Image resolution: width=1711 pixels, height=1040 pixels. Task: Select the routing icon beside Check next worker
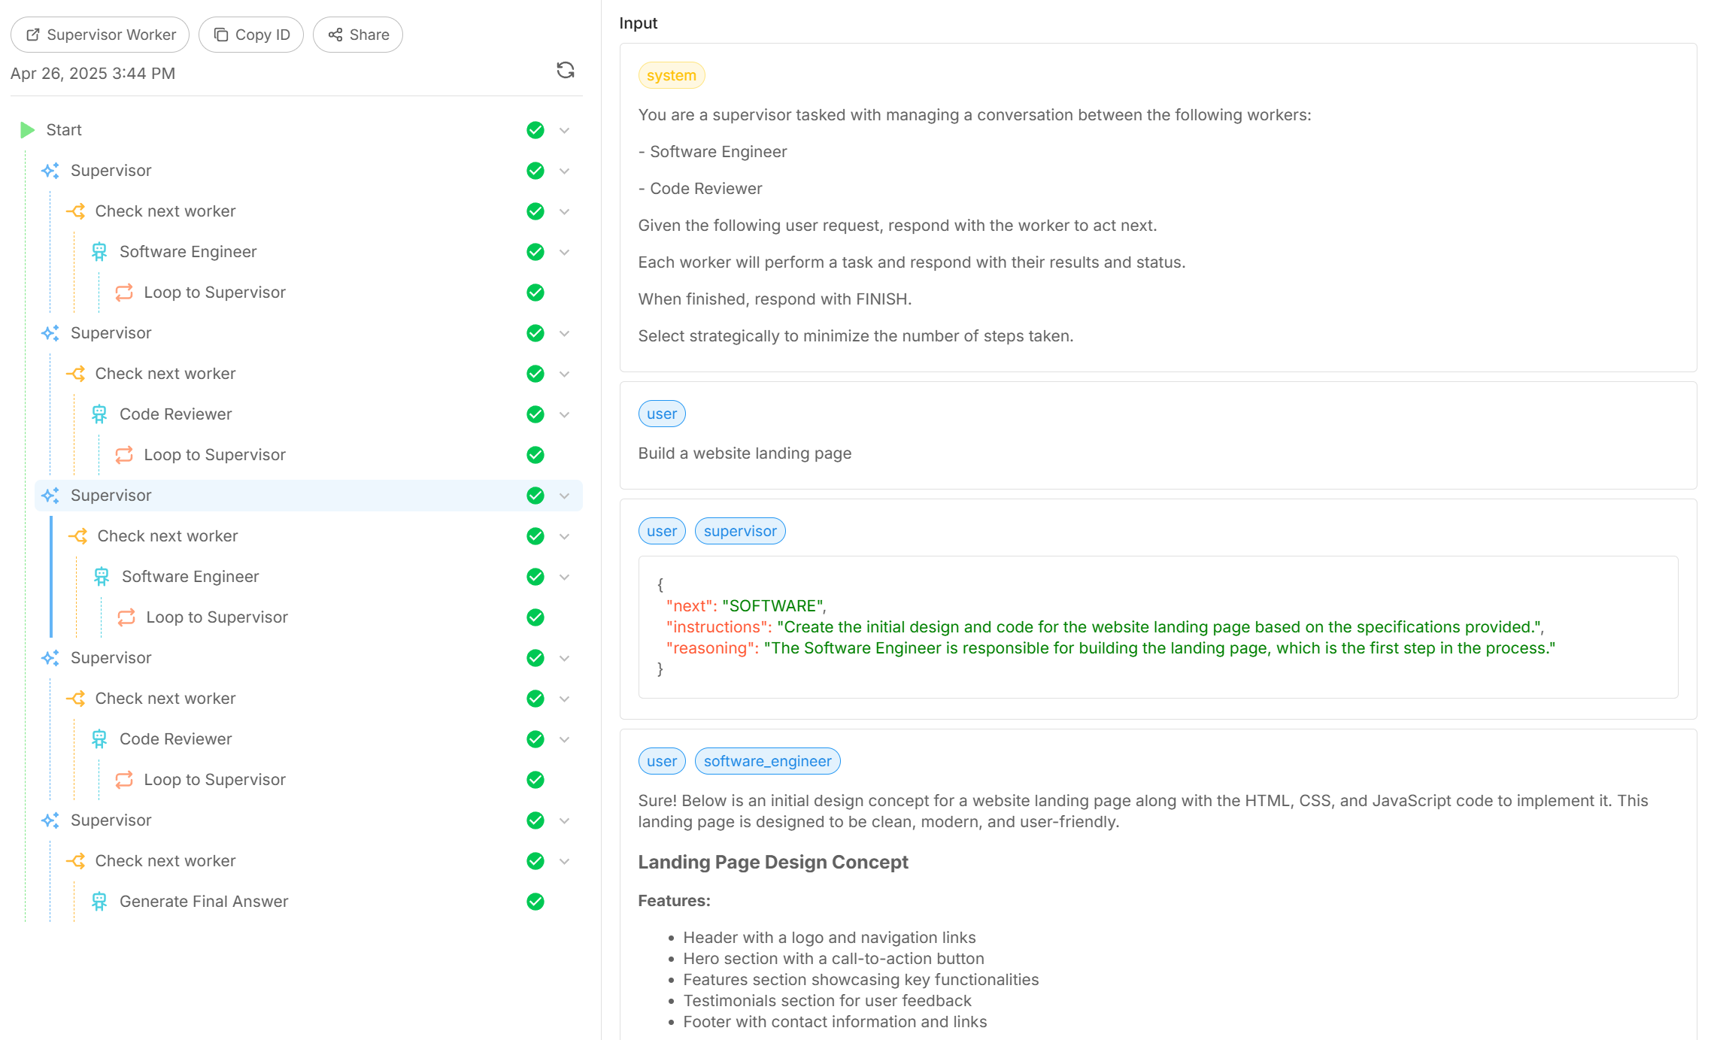pos(76,211)
